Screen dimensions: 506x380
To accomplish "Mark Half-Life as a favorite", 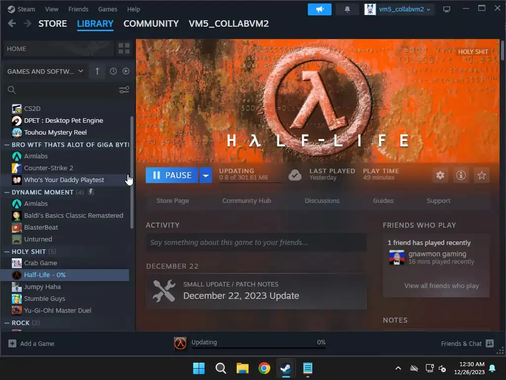I will (481, 175).
